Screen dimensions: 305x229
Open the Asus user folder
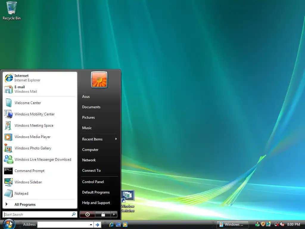click(99, 96)
